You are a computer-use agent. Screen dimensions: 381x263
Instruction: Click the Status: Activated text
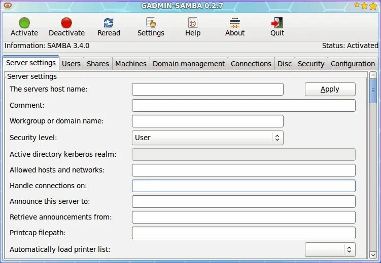pos(350,46)
